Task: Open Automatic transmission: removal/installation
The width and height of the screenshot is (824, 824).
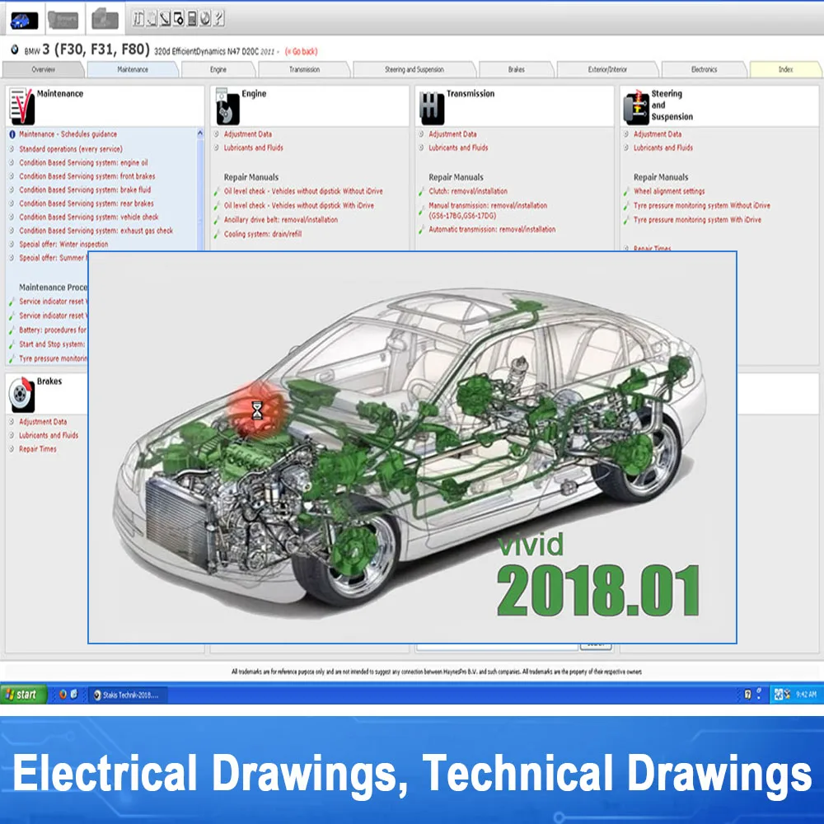Action: pyautogui.click(x=492, y=230)
